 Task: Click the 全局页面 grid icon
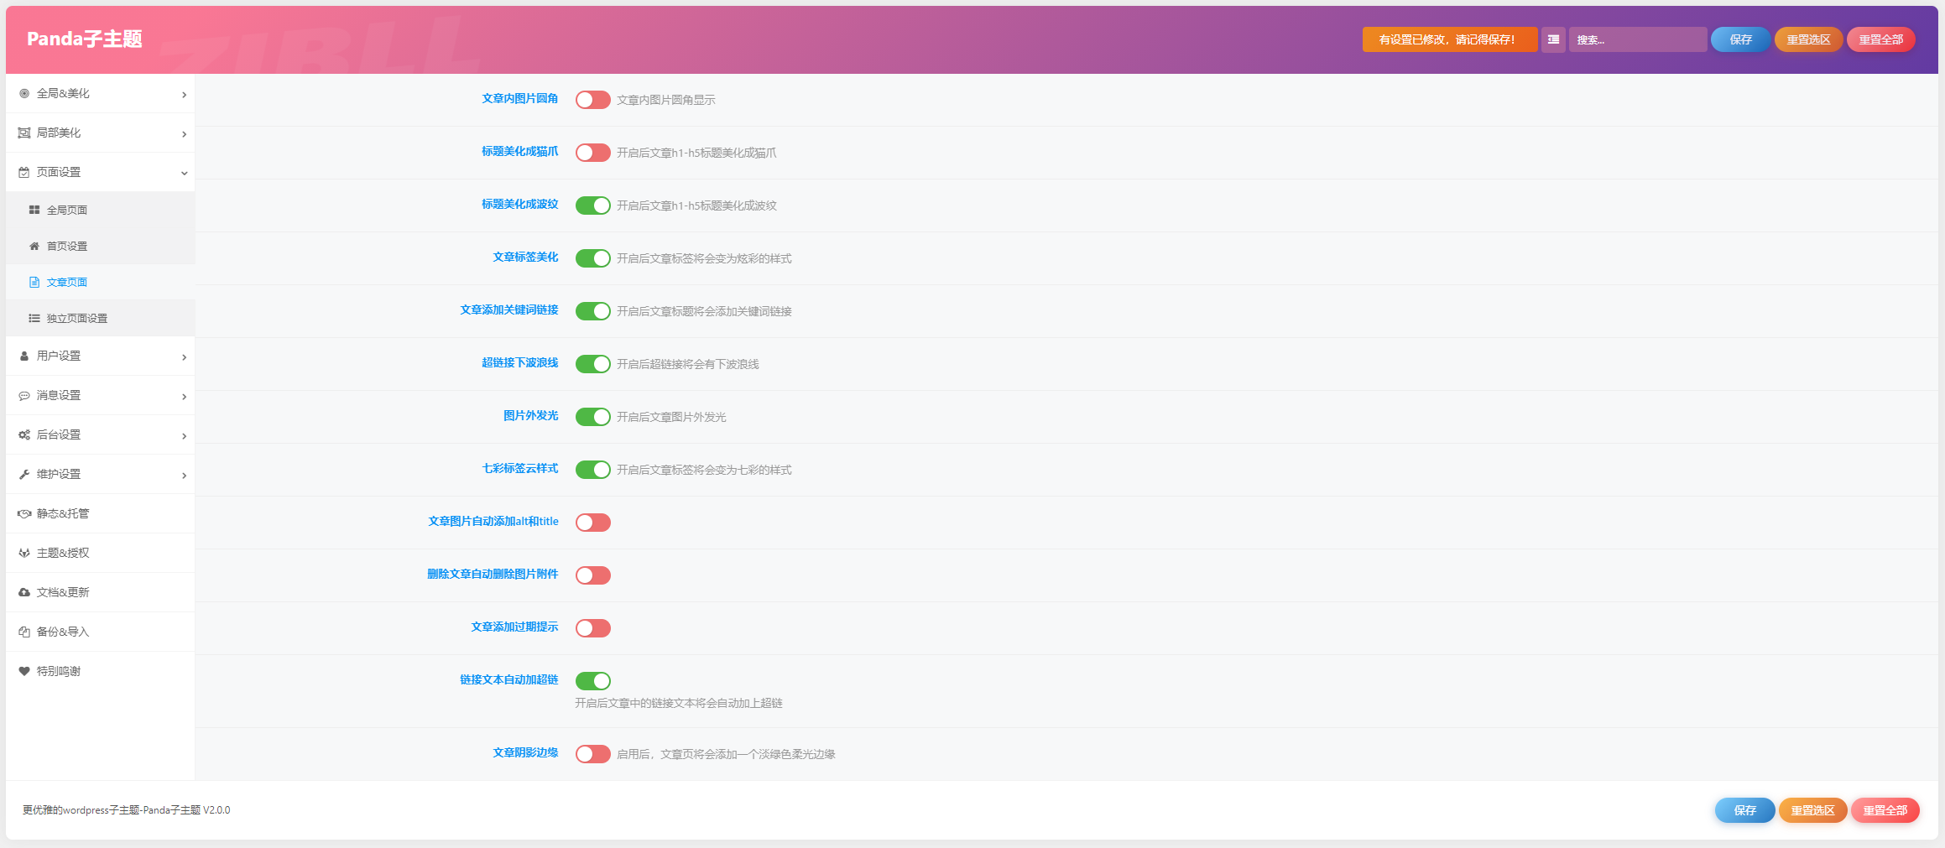[x=34, y=210]
